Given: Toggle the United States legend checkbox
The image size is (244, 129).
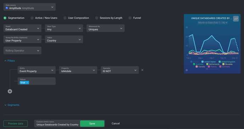Looking at the screenshot, I should 203,62.
